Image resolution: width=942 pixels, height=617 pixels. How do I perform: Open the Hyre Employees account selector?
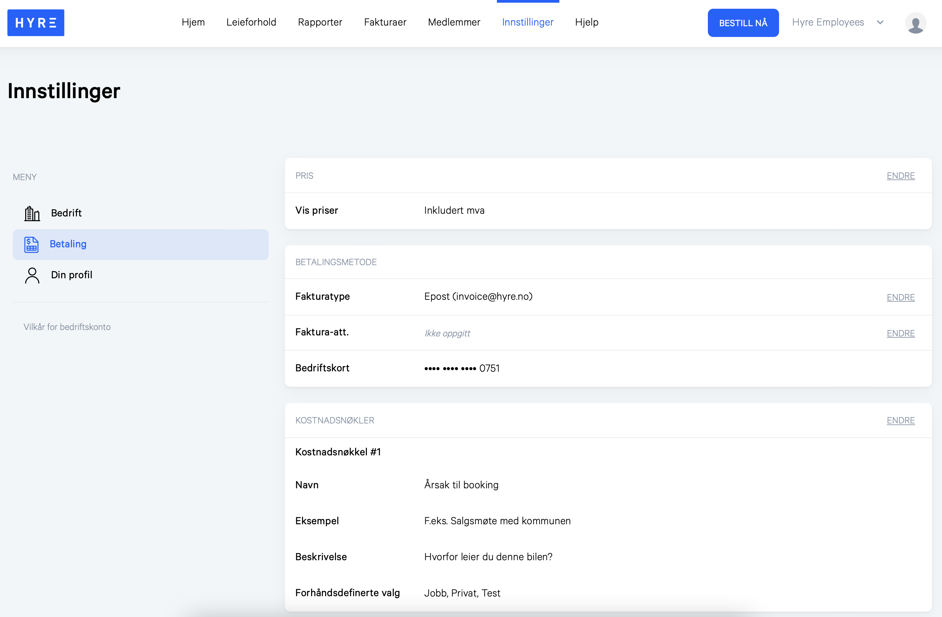point(838,23)
